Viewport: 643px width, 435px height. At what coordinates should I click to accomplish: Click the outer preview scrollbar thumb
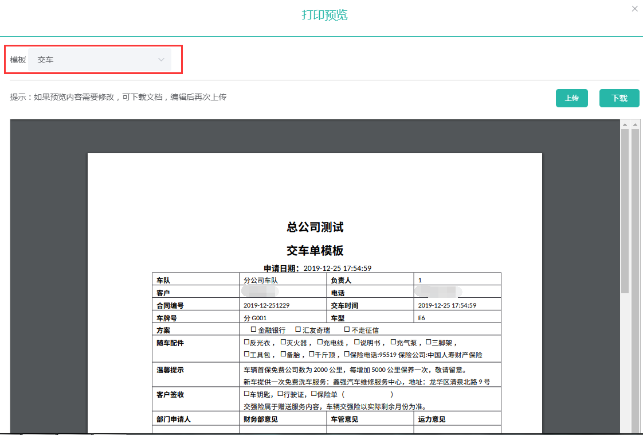click(x=635, y=275)
